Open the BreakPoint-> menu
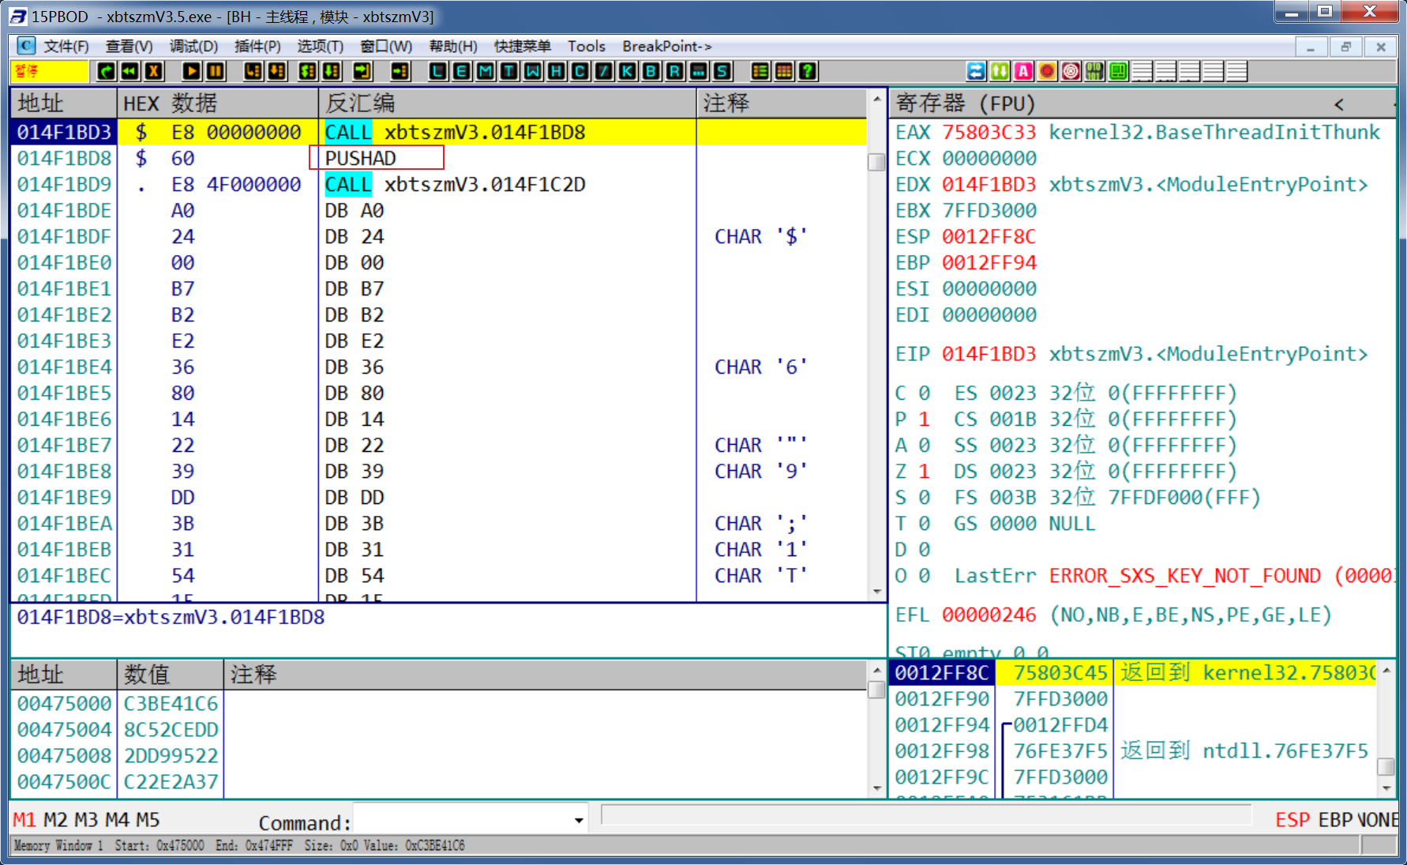The image size is (1407, 865). pos(666,47)
